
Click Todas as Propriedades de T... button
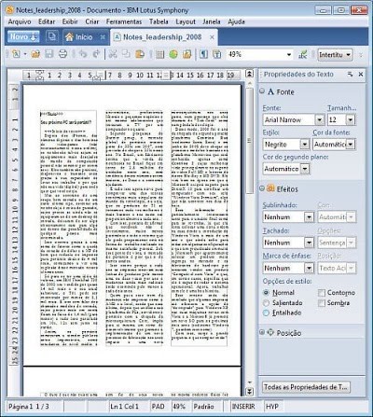[306, 387]
